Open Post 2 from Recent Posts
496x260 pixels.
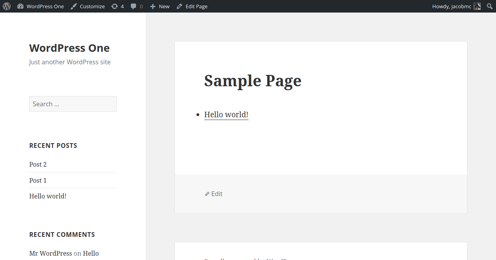(38, 164)
